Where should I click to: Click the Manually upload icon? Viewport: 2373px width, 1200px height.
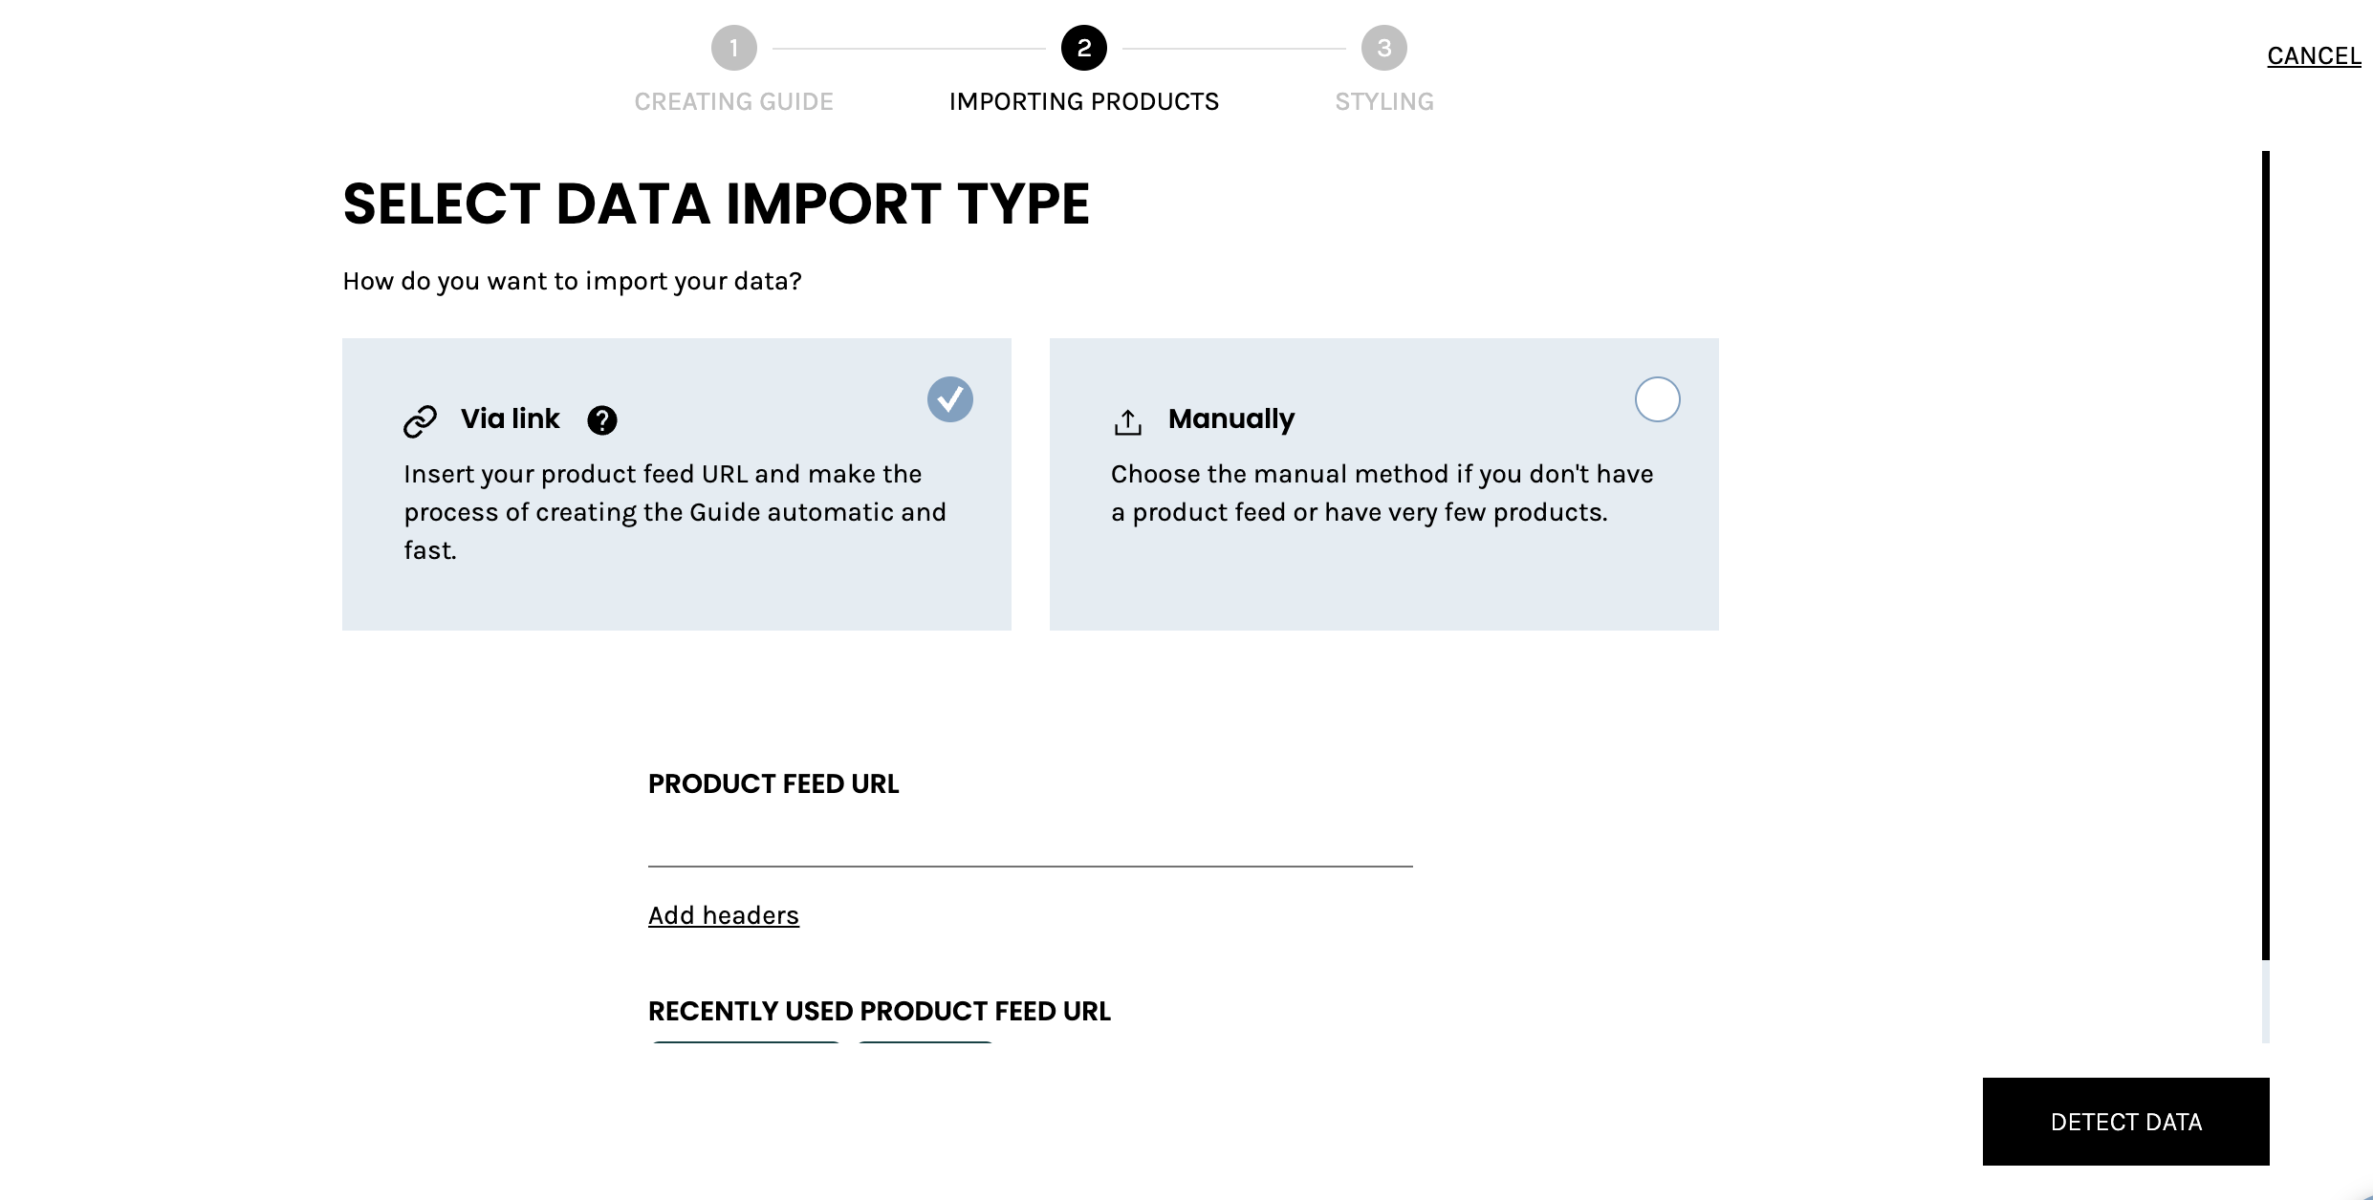pos(1128,421)
